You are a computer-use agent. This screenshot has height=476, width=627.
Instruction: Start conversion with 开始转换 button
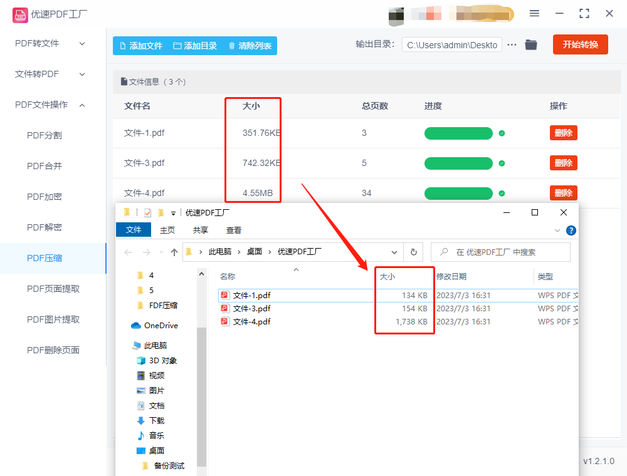581,44
